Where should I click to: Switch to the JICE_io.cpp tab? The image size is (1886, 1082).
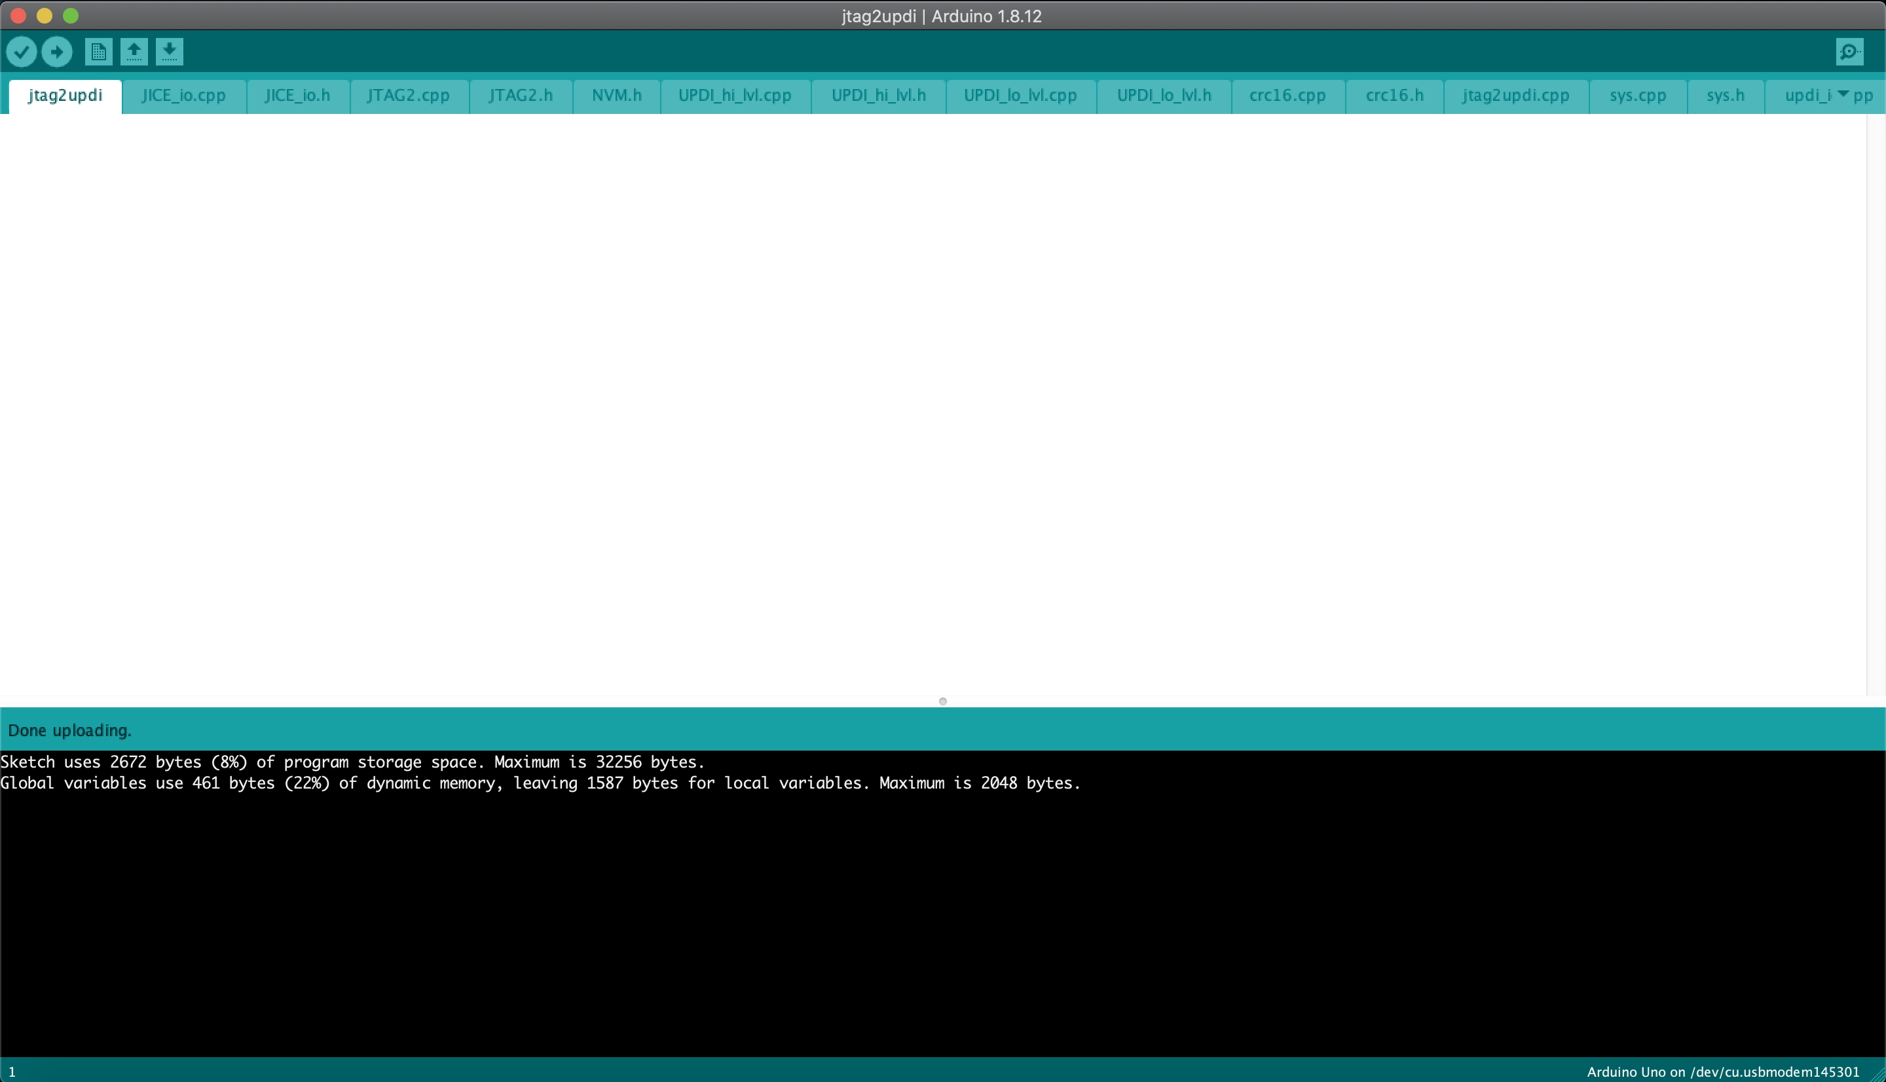coord(183,96)
